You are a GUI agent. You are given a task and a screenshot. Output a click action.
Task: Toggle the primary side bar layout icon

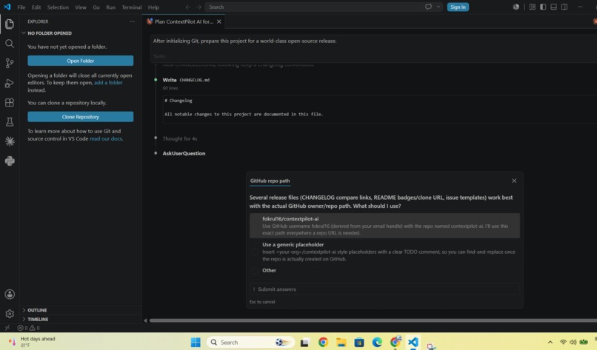[543, 7]
